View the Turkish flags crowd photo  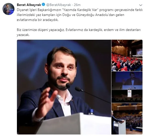pyautogui.click(x=127, y=55)
